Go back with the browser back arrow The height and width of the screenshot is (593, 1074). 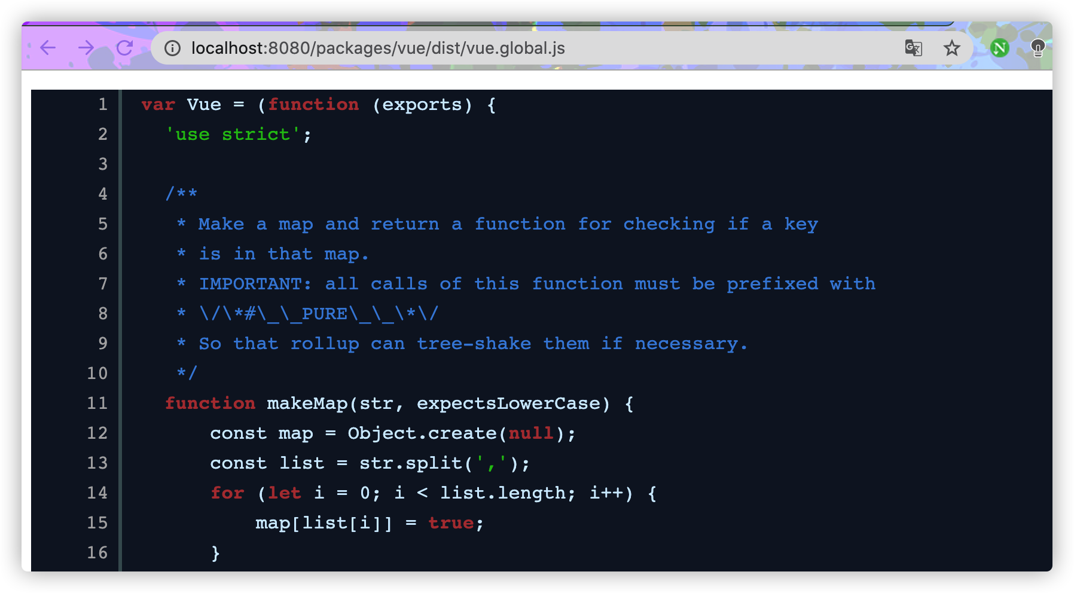[48, 48]
